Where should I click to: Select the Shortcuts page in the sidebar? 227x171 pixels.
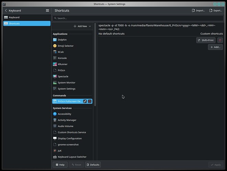tap(27, 23)
